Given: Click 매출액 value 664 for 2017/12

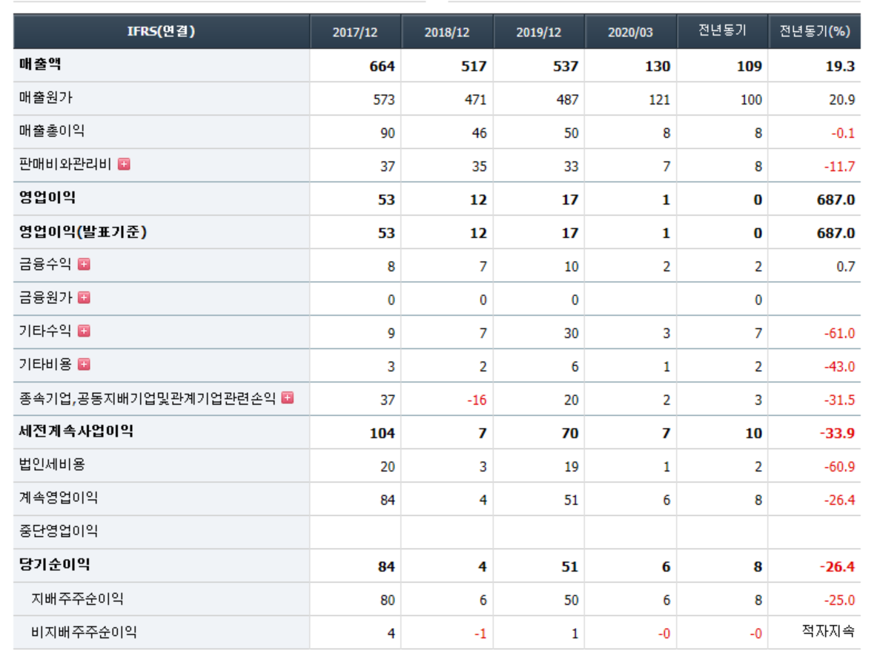Looking at the screenshot, I should tap(382, 66).
